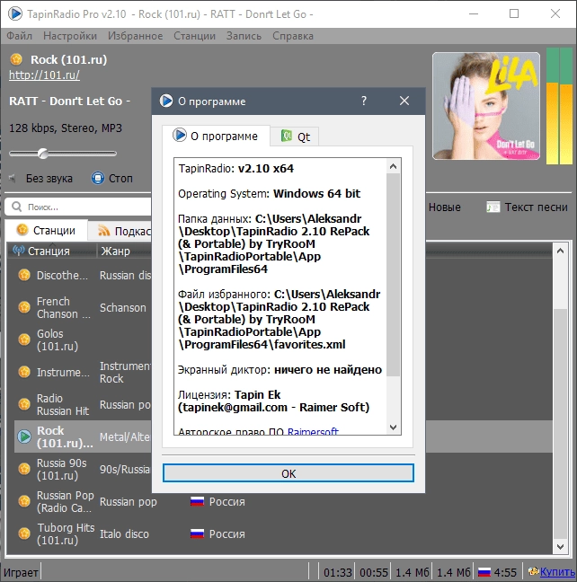Click the favorite star next to Rock (101.ru) header
Viewport: 577px width, 582px height.
(16, 59)
